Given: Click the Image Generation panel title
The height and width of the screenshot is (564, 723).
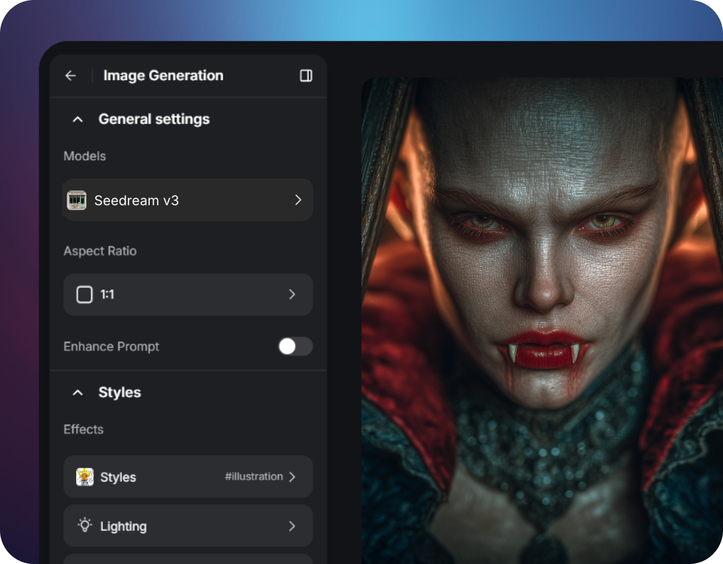Looking at the screenshot, I should pos(163,76).
